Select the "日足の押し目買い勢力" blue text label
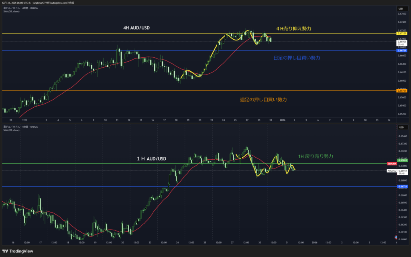 point(297,58)
